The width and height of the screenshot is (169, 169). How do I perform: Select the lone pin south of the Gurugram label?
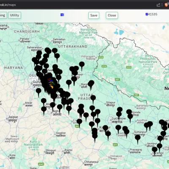(38, 93)
